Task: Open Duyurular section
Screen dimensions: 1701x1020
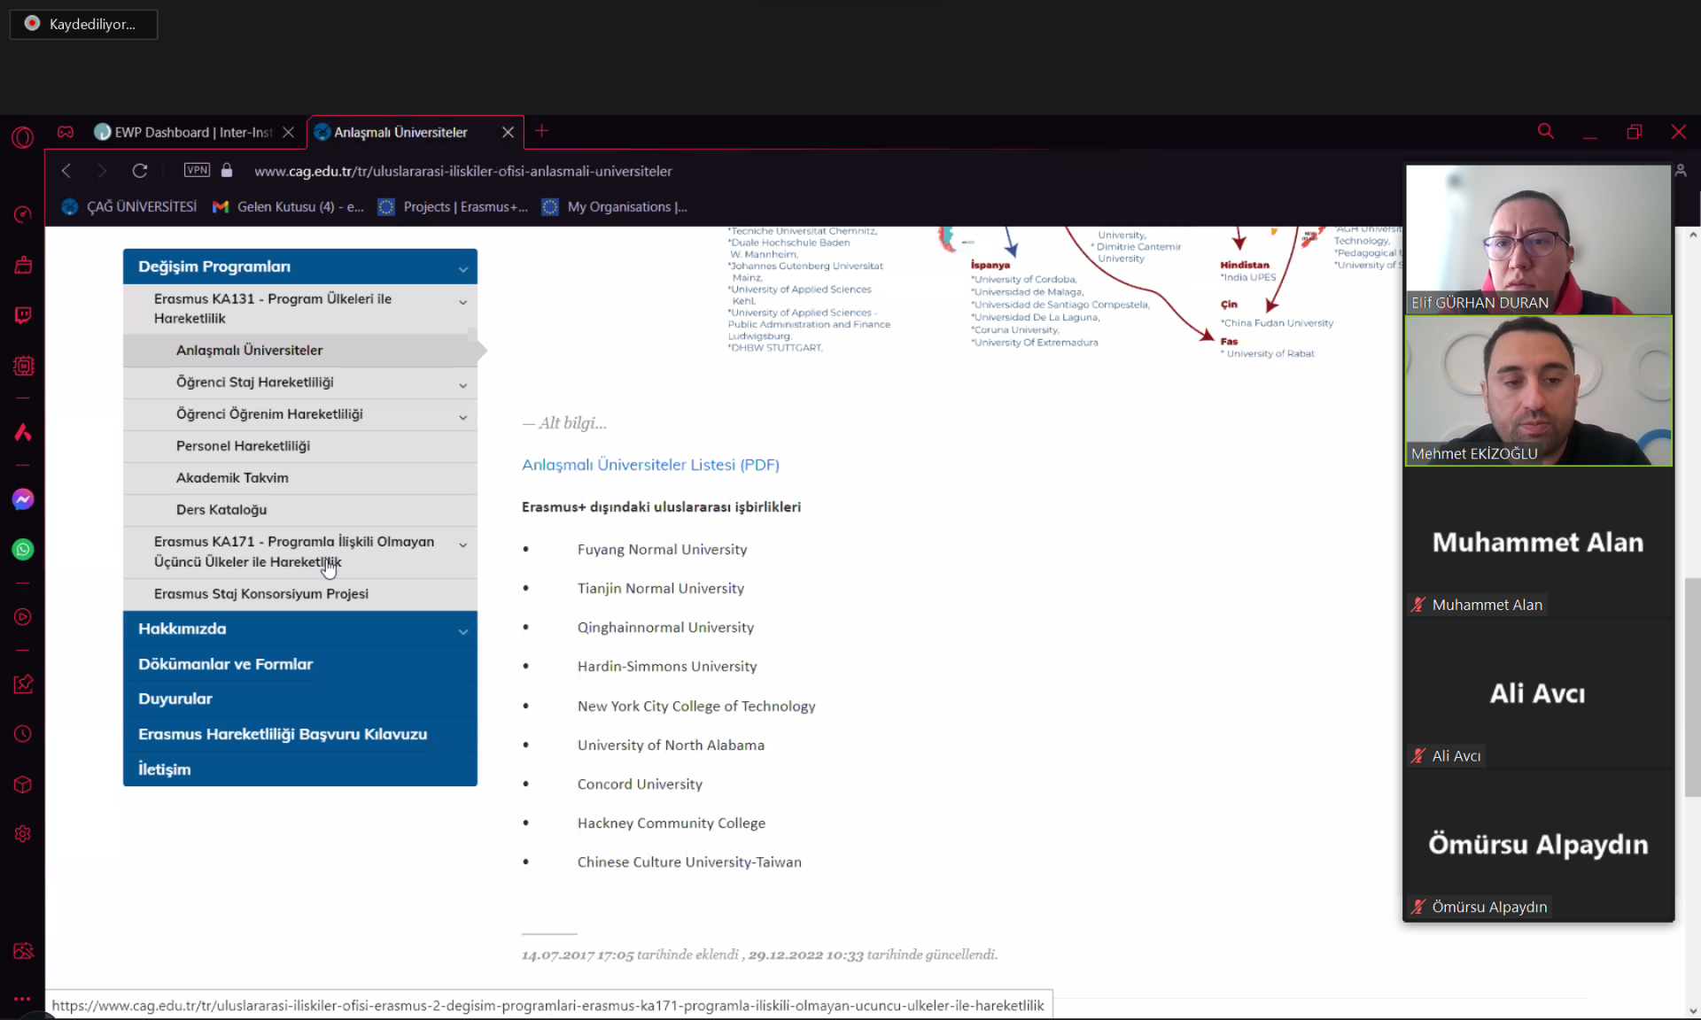Action: pos(300,699)
